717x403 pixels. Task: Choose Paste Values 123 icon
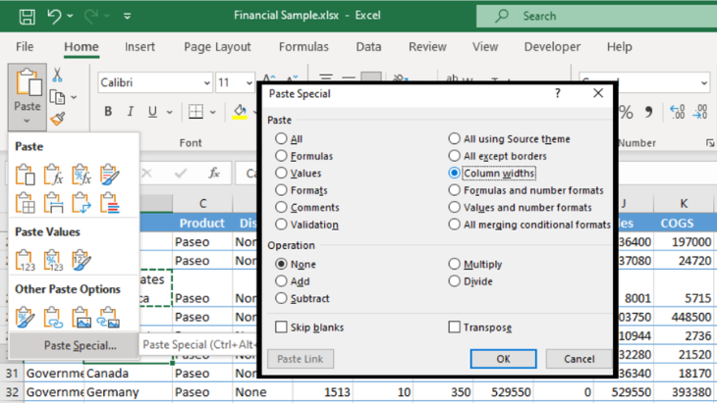click(x=26, y=260)
